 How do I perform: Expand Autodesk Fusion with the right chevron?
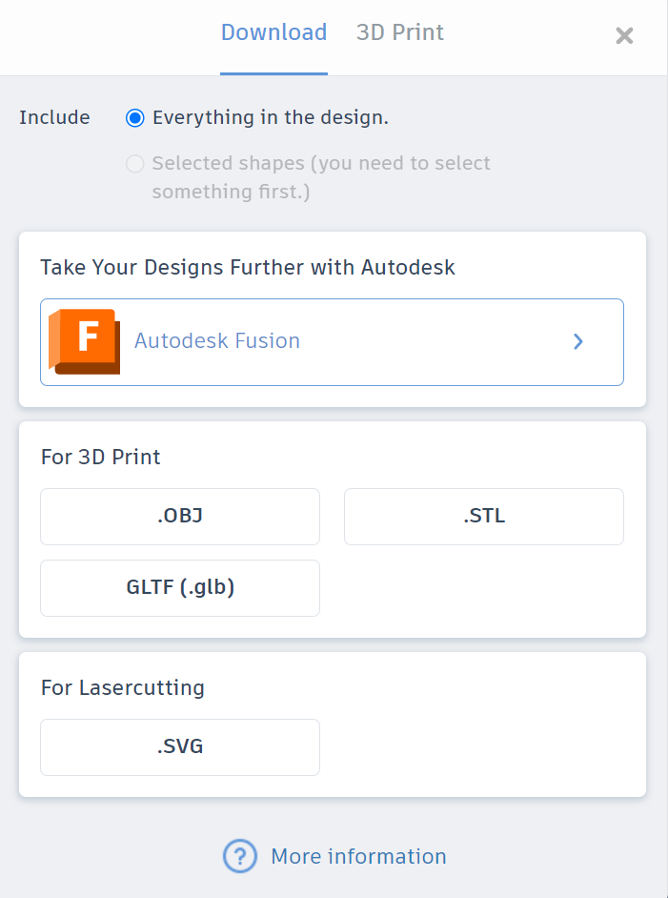pos(577,341)
